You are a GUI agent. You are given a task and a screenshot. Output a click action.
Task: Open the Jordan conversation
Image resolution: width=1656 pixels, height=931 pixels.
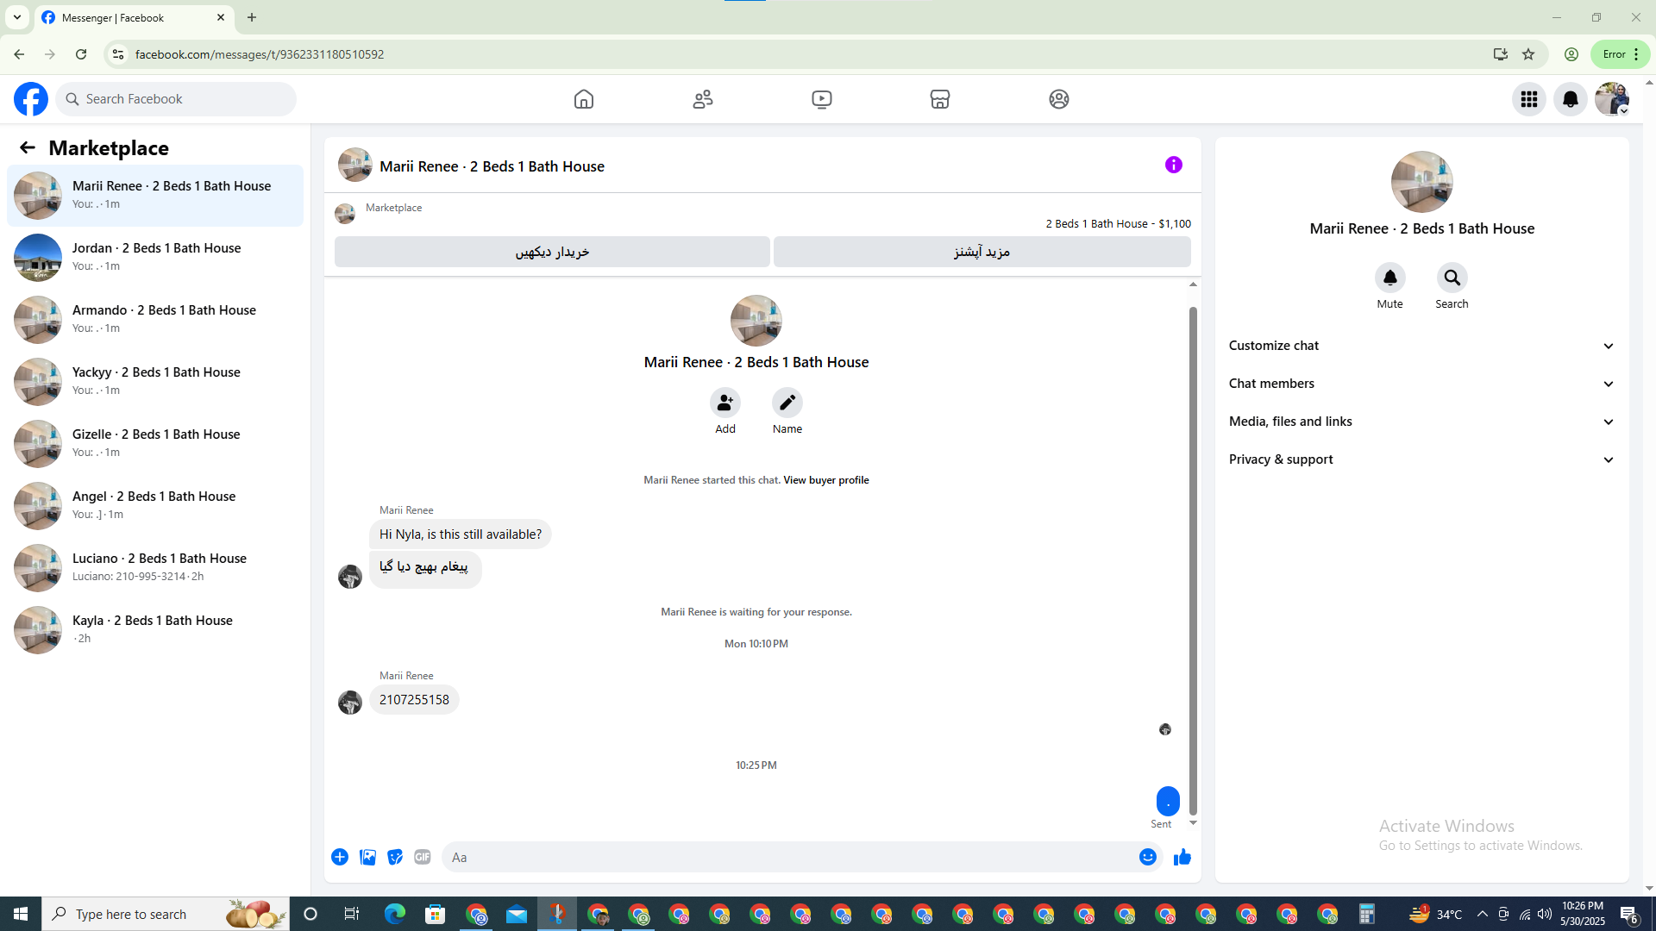point(155,258)
